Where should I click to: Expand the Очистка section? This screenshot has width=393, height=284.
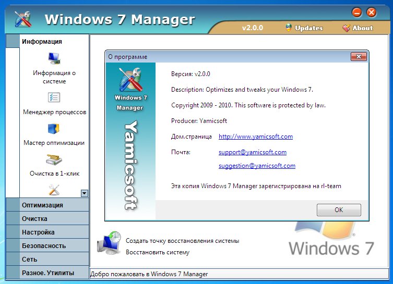[x=47, y=219]
